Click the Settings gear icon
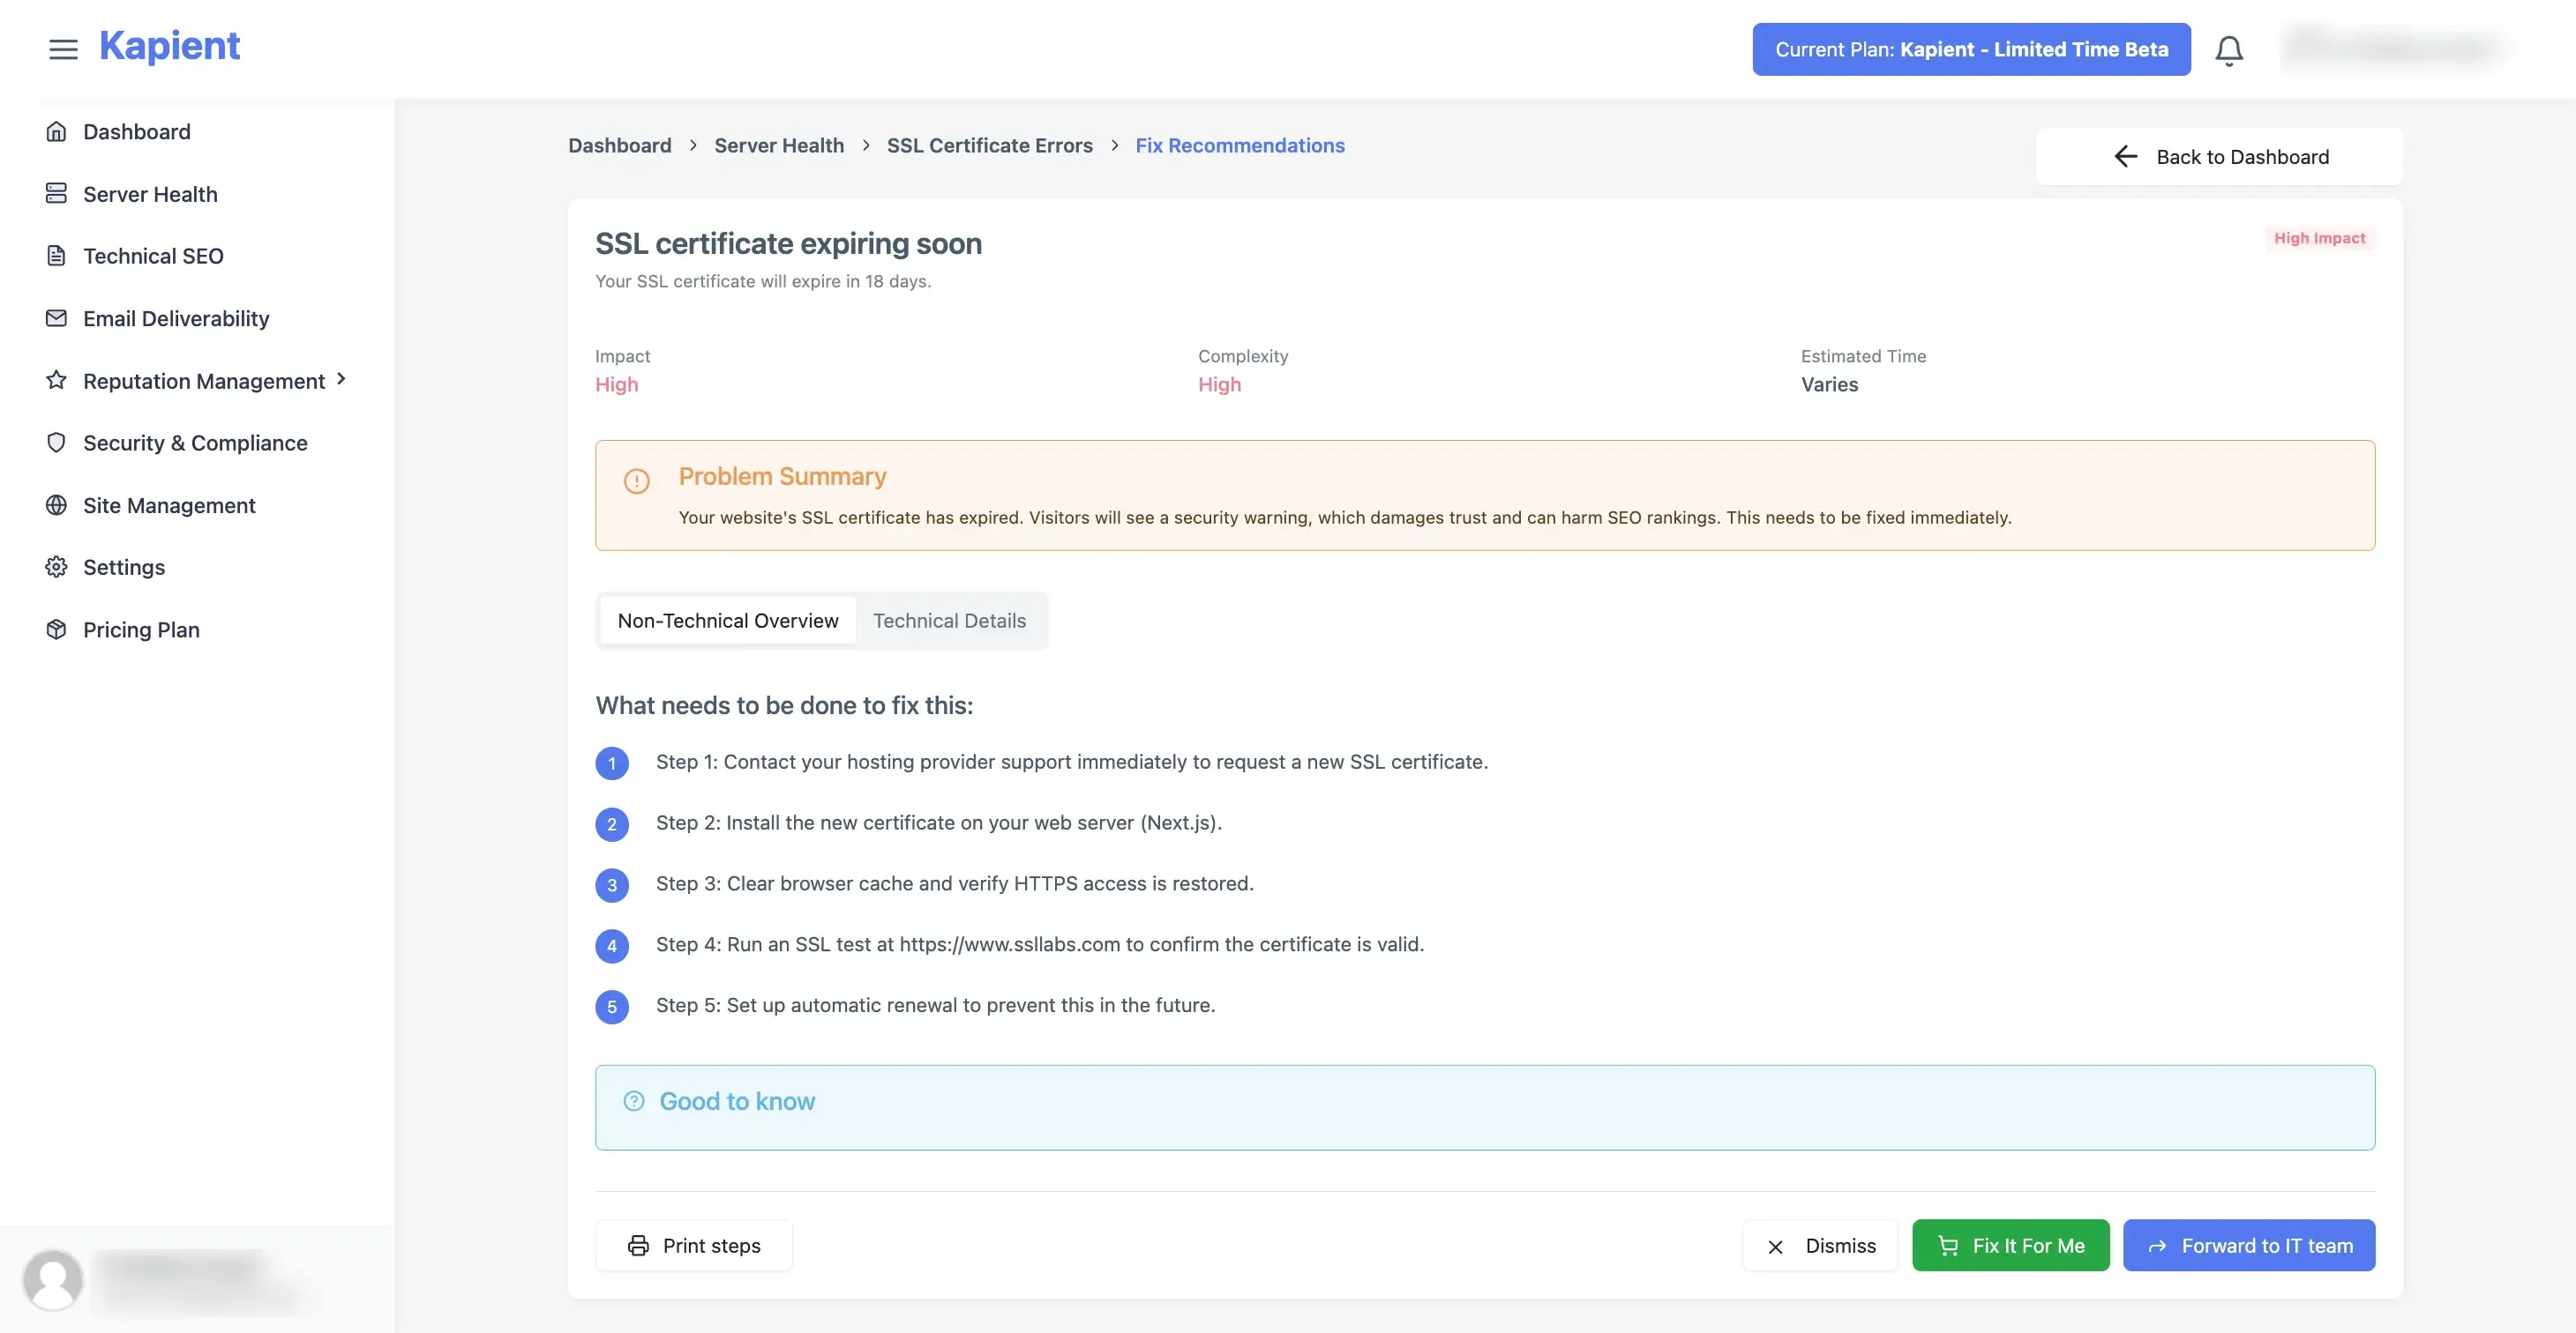 (x=56, y=567)
